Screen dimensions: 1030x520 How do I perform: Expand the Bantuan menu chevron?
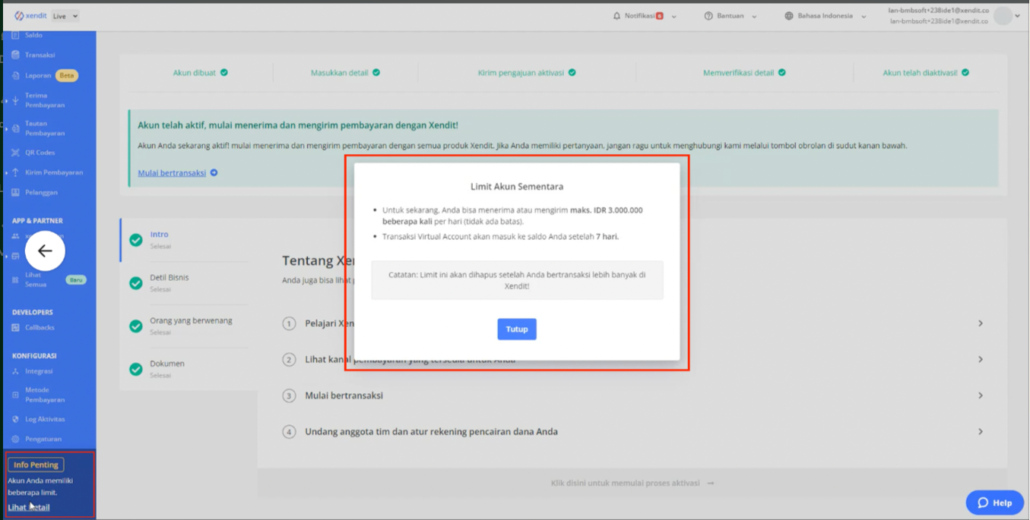754,16
